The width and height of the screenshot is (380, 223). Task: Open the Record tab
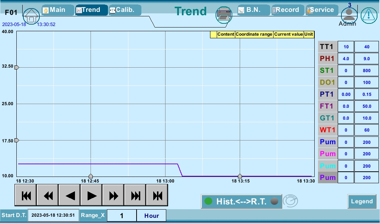[x=288, y=10]
